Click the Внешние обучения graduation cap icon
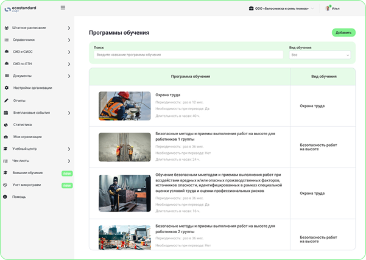 click(6, 173)
